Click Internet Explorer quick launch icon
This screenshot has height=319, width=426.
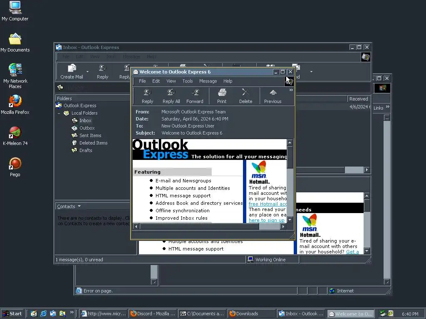click(43, 314)
